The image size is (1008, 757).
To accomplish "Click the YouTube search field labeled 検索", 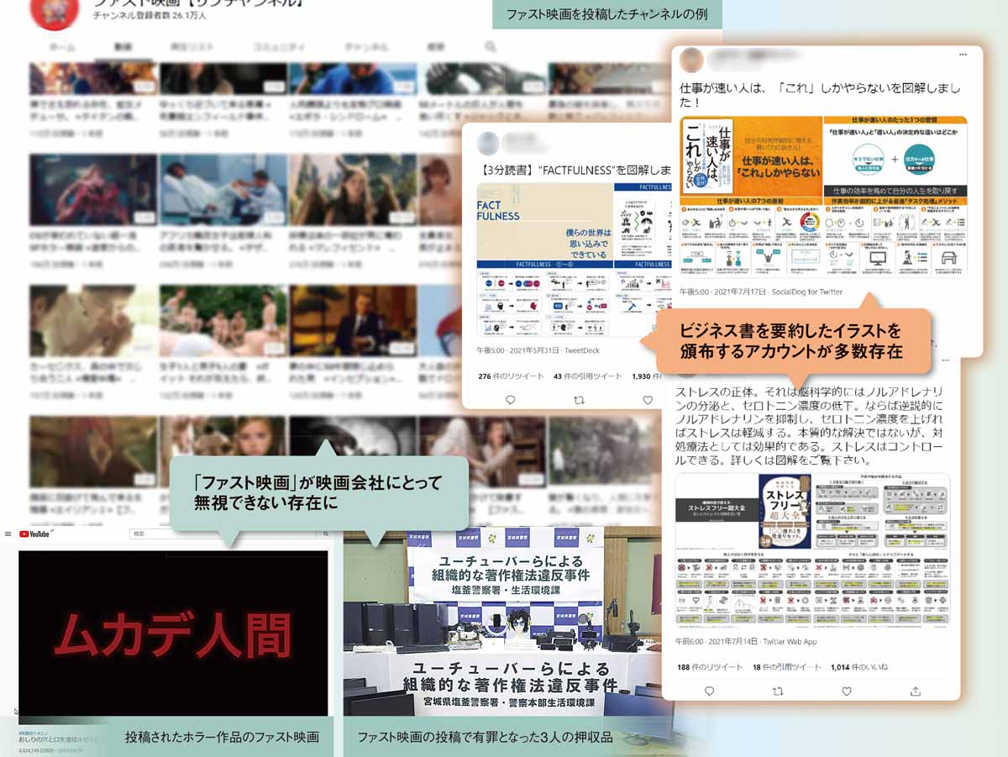I will click(x=221, y=534).
